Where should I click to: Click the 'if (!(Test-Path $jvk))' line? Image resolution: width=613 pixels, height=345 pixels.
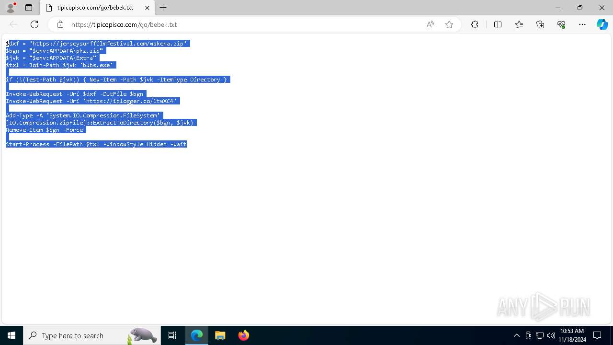[x=118, y=80]
